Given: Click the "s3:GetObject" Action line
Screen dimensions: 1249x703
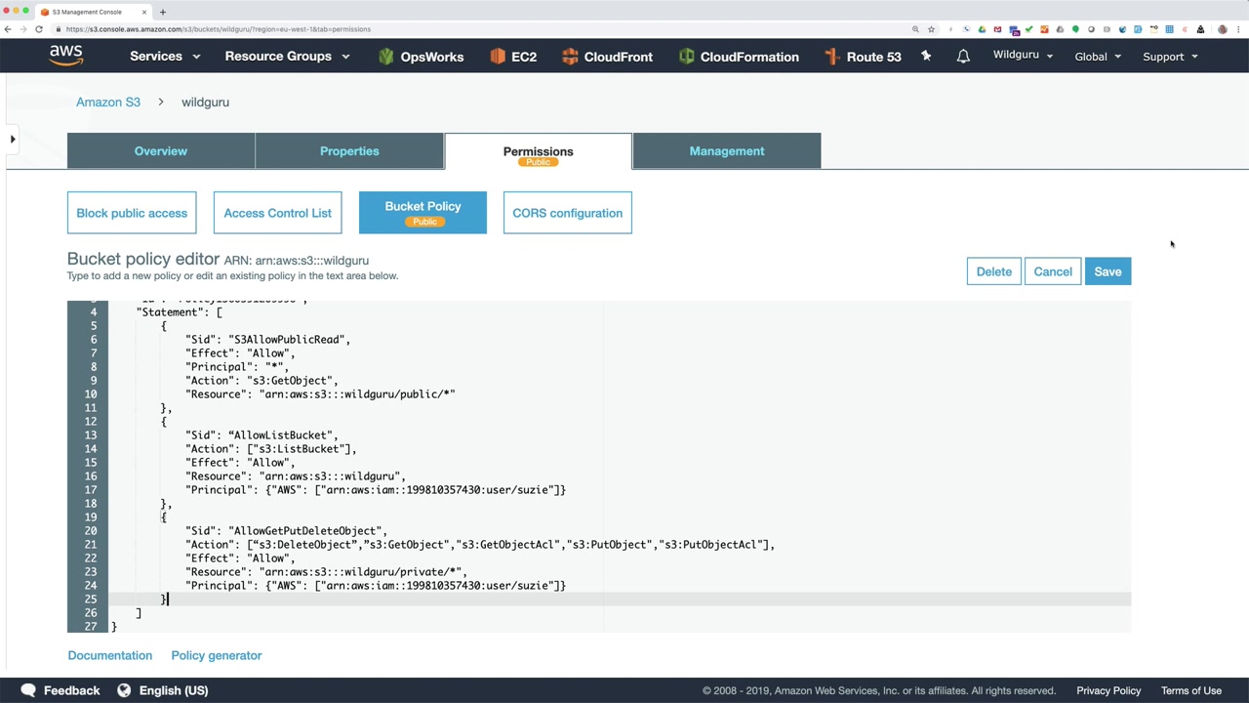Looking at the screenshot, I should click(262, 381).
